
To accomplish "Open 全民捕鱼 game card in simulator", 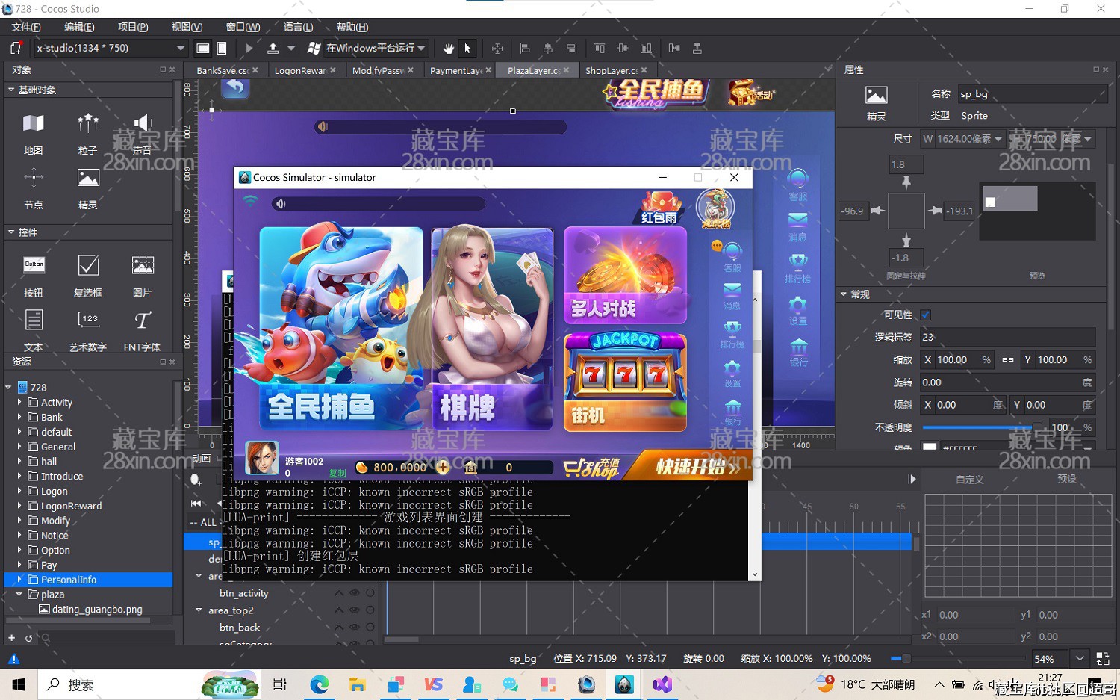I will (x=341, y=329).
